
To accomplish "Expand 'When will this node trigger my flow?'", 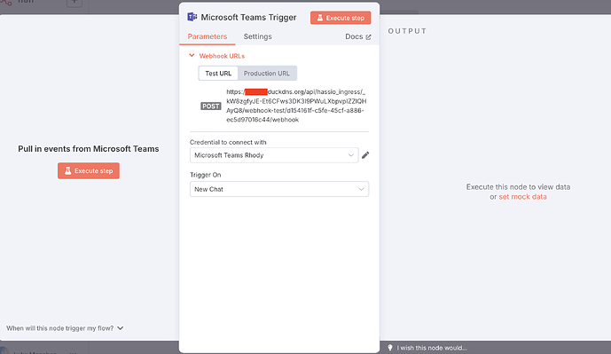I will click(x=65, y=328).
